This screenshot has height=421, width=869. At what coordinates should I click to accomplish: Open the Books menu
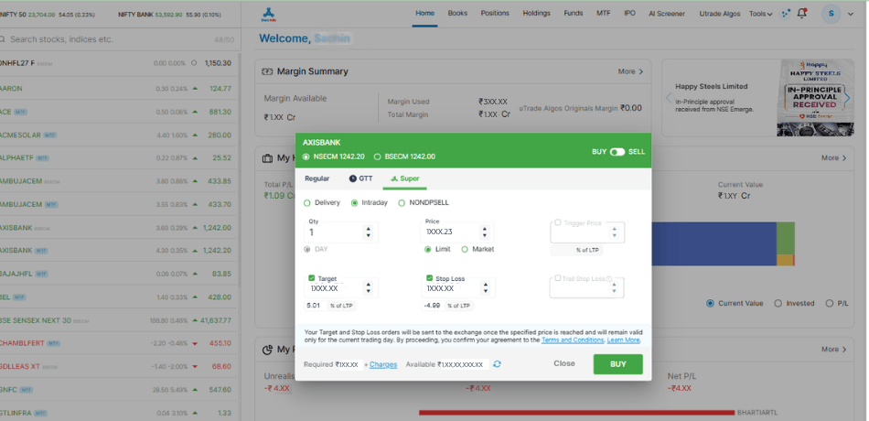point(457,14)
